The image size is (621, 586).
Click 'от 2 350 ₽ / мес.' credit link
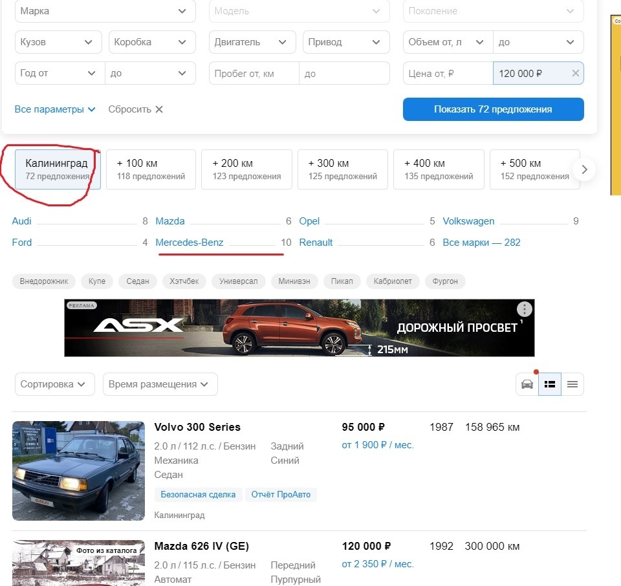(378, 564)
